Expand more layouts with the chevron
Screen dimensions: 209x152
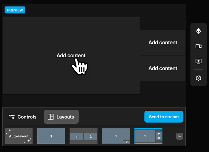point(179,136)
